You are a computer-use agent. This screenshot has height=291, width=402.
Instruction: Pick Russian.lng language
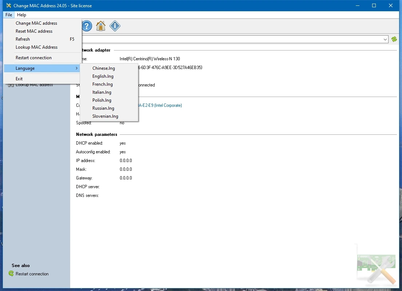(x=109, y=108)
